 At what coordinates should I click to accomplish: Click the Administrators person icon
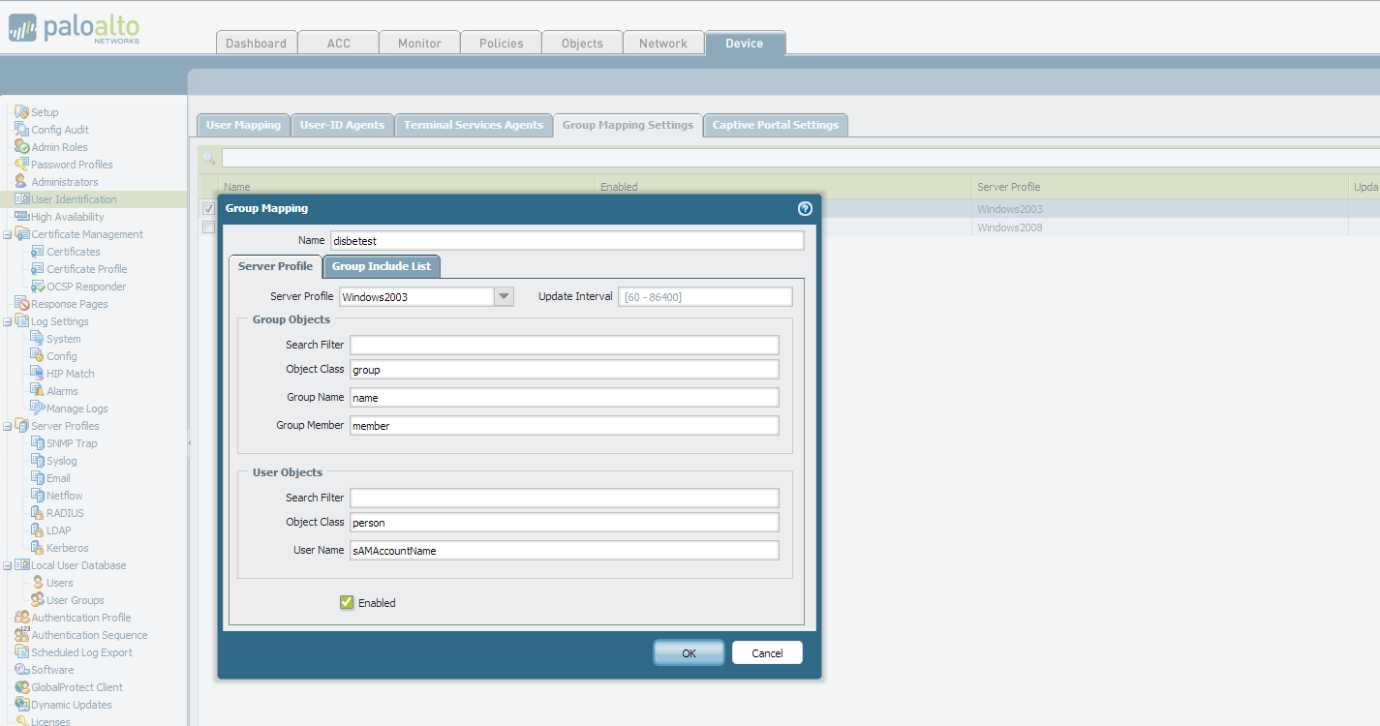[22, 182]
